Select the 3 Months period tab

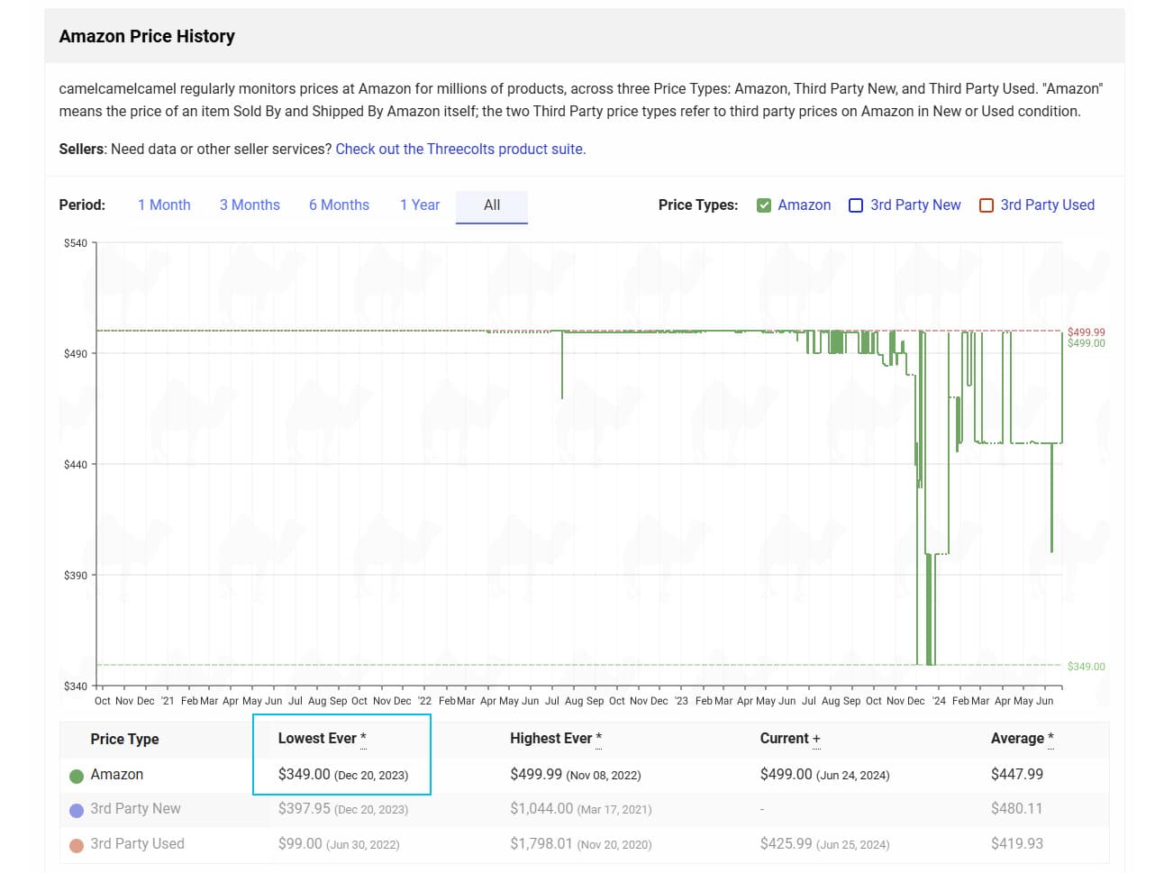coord(250,205)
